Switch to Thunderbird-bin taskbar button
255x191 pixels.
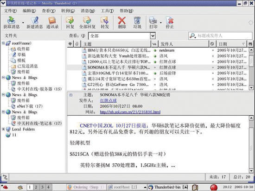pos(167,187)
